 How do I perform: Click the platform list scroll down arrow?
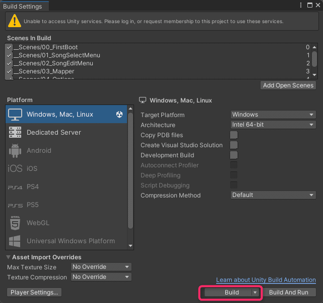tap(131, 246)
